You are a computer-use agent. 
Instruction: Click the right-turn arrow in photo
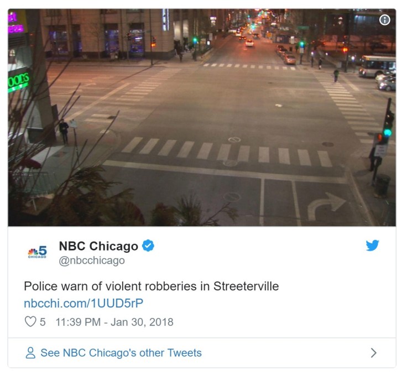click(326, 206)
